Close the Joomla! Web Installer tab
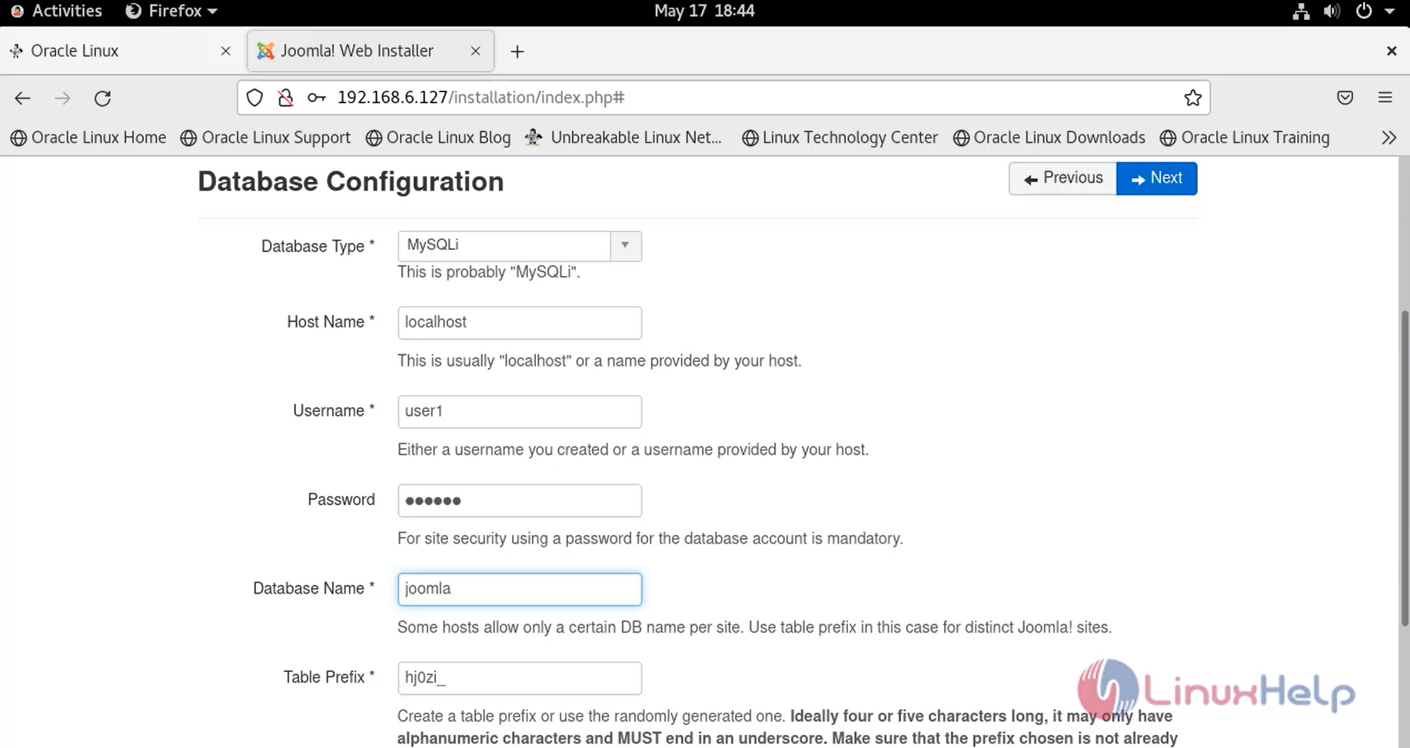The image size is (1410, 748). [x=475, y=51]
